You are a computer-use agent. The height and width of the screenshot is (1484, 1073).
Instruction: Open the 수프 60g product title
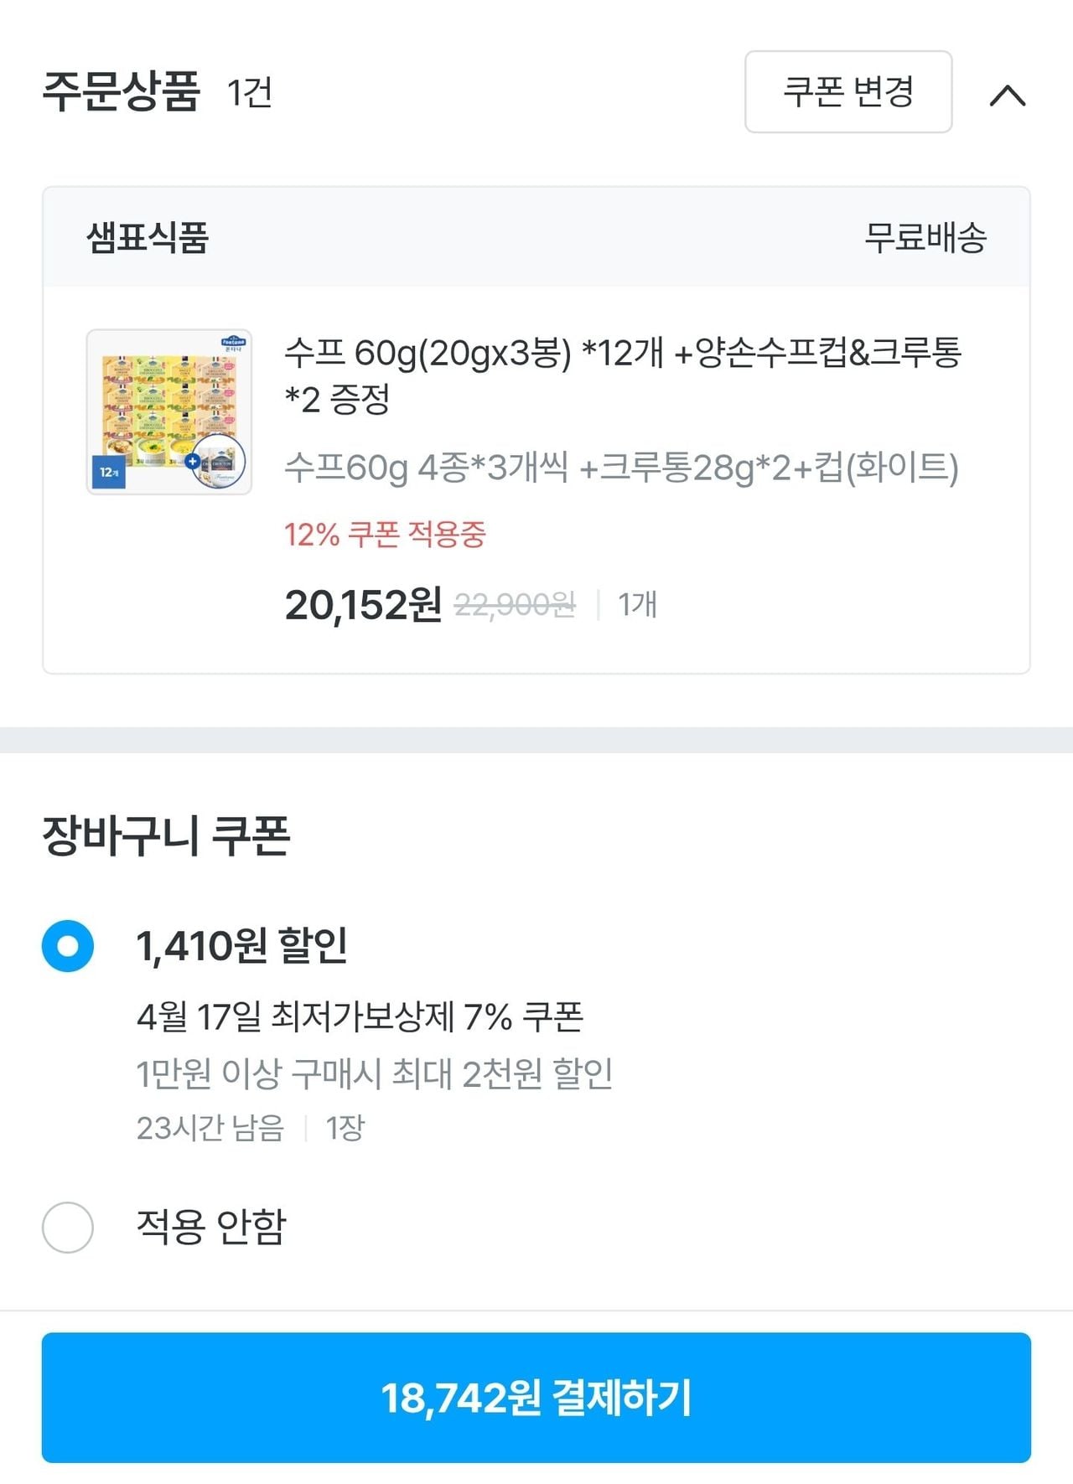coord(622,375)
